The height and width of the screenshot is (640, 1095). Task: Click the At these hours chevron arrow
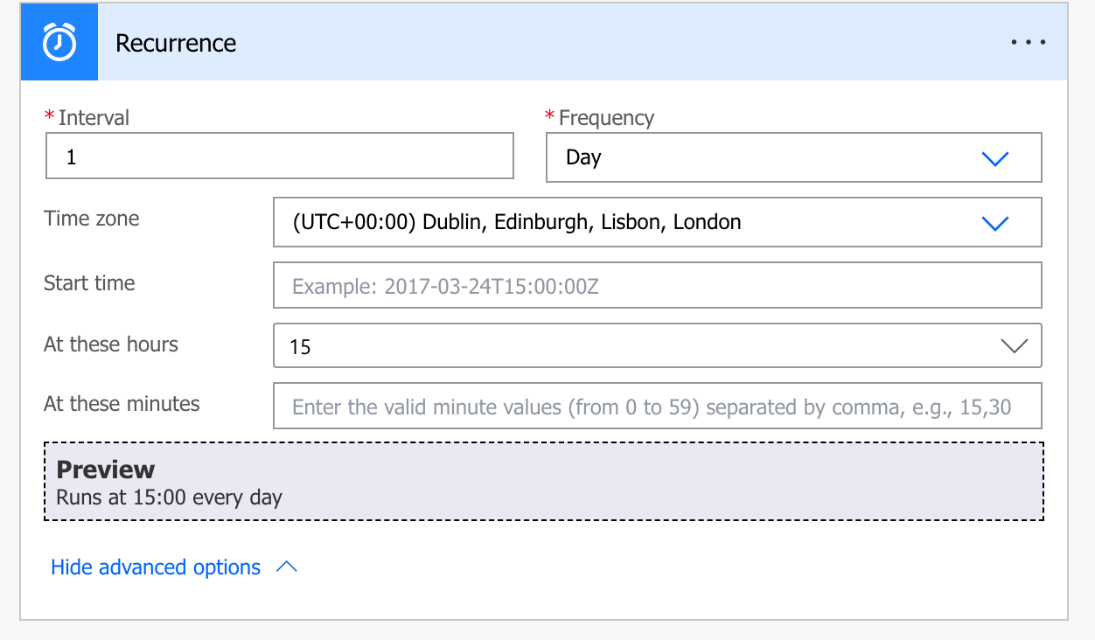[x=1014, y=346]
